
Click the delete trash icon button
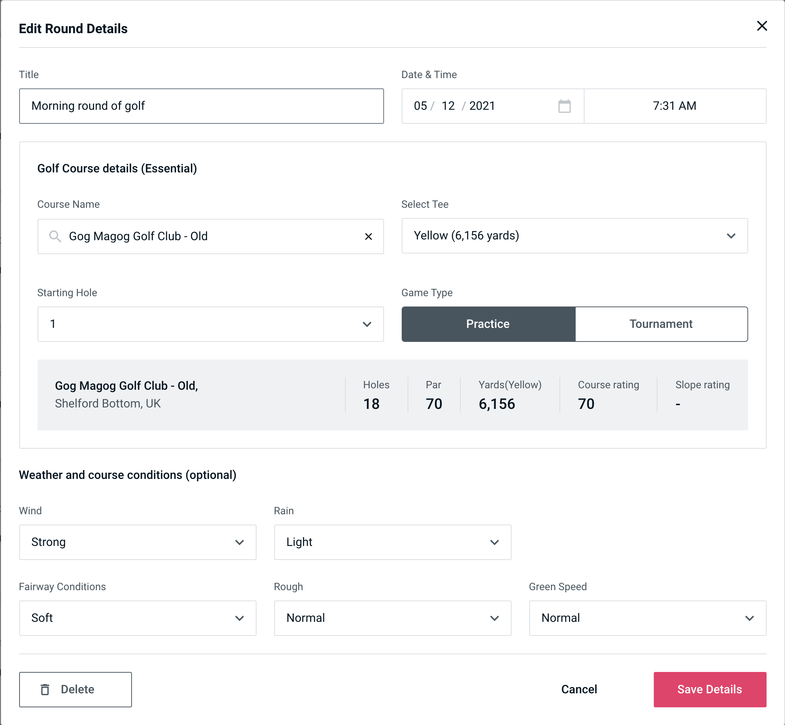coord(45,690)
